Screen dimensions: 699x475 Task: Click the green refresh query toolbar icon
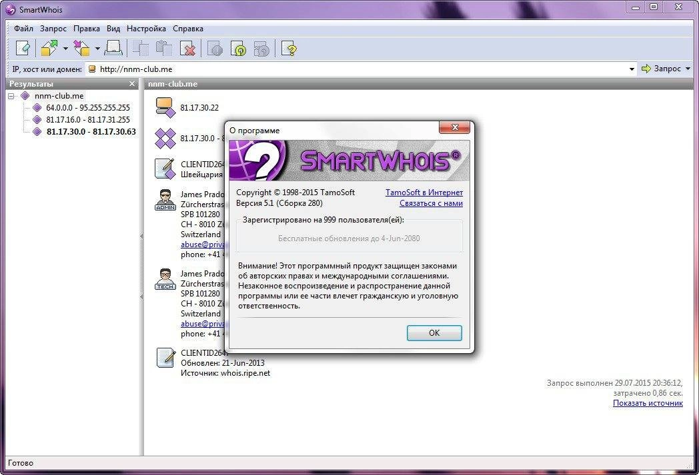239,48
